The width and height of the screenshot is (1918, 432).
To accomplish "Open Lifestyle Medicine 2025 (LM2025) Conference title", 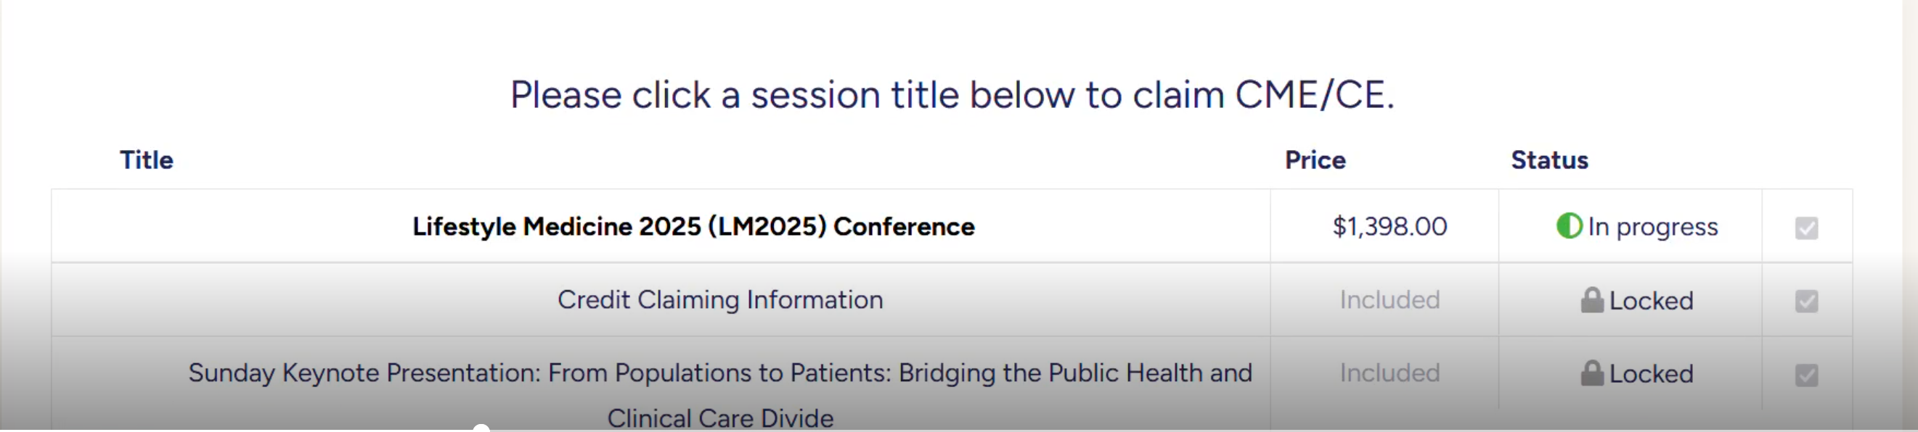I will 693,226.
